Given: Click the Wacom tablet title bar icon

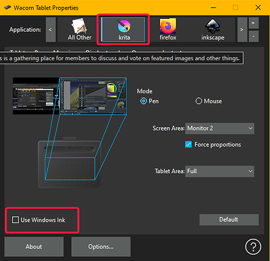Looking at the screenshot, I should (x=7, y=7).
